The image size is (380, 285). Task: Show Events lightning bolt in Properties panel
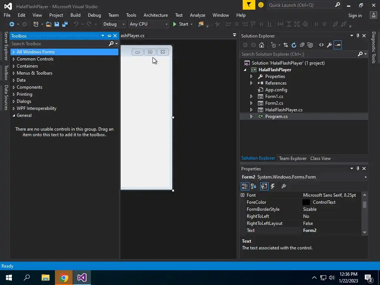[x=273, y=186]
